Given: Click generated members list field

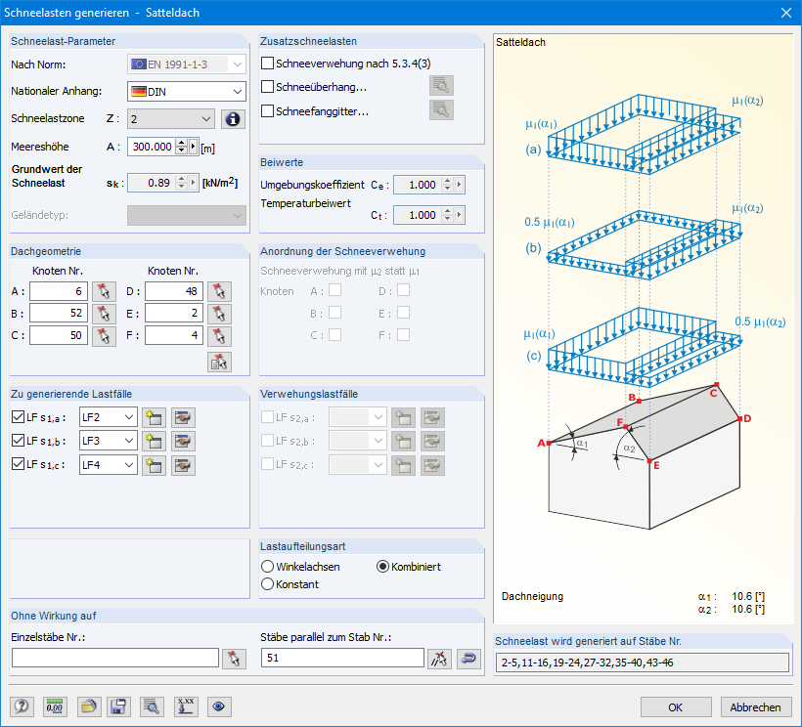Looking at the screenshot, I should [x=643, y=663].
